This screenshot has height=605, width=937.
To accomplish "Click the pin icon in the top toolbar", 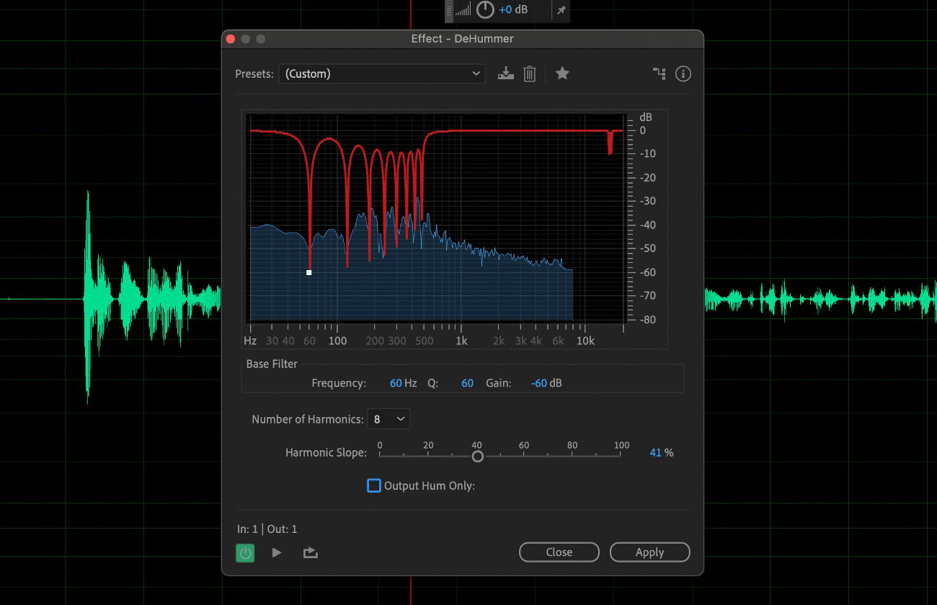I will coord(560,10).
